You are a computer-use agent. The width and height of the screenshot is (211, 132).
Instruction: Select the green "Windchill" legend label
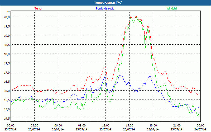click(x=172, y=8)
